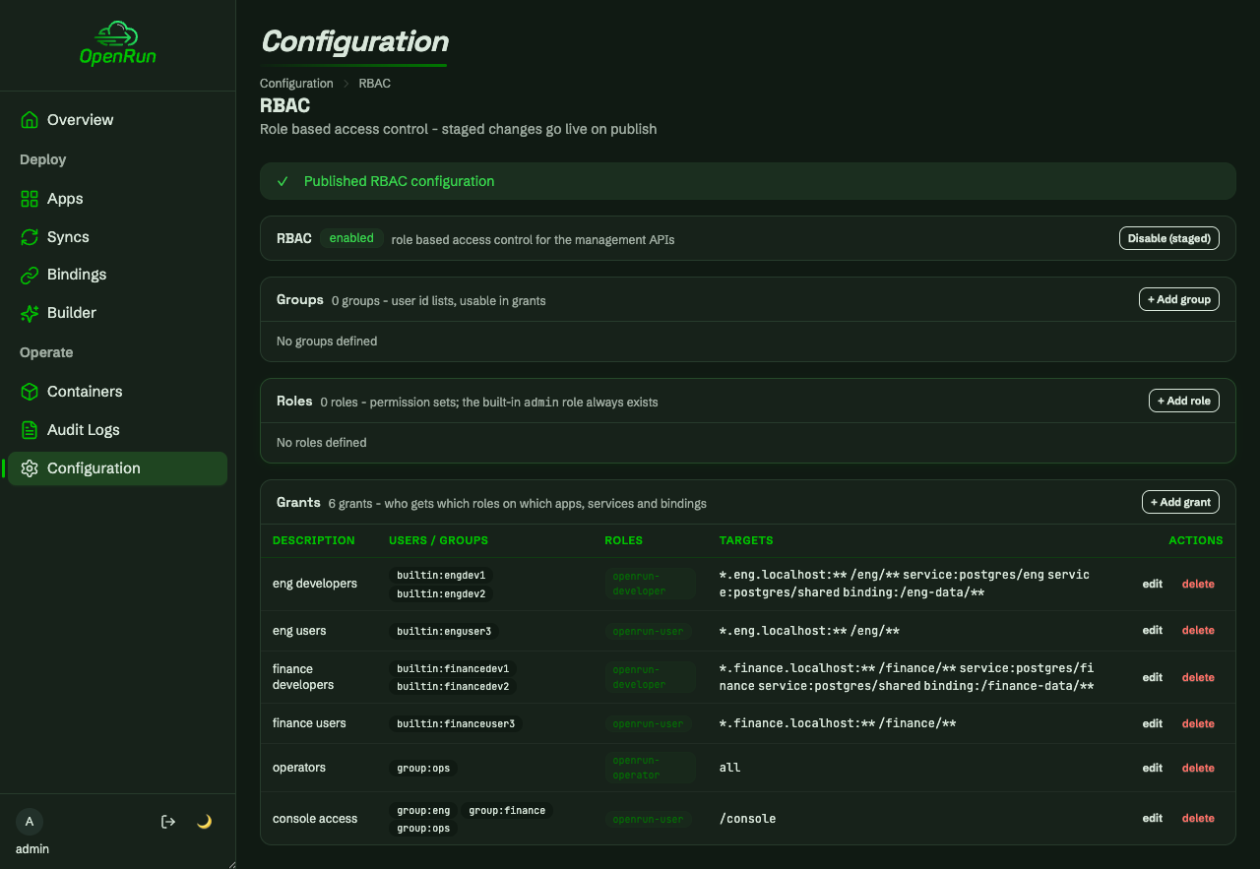Delete the console access grant

click(1198, 818)
